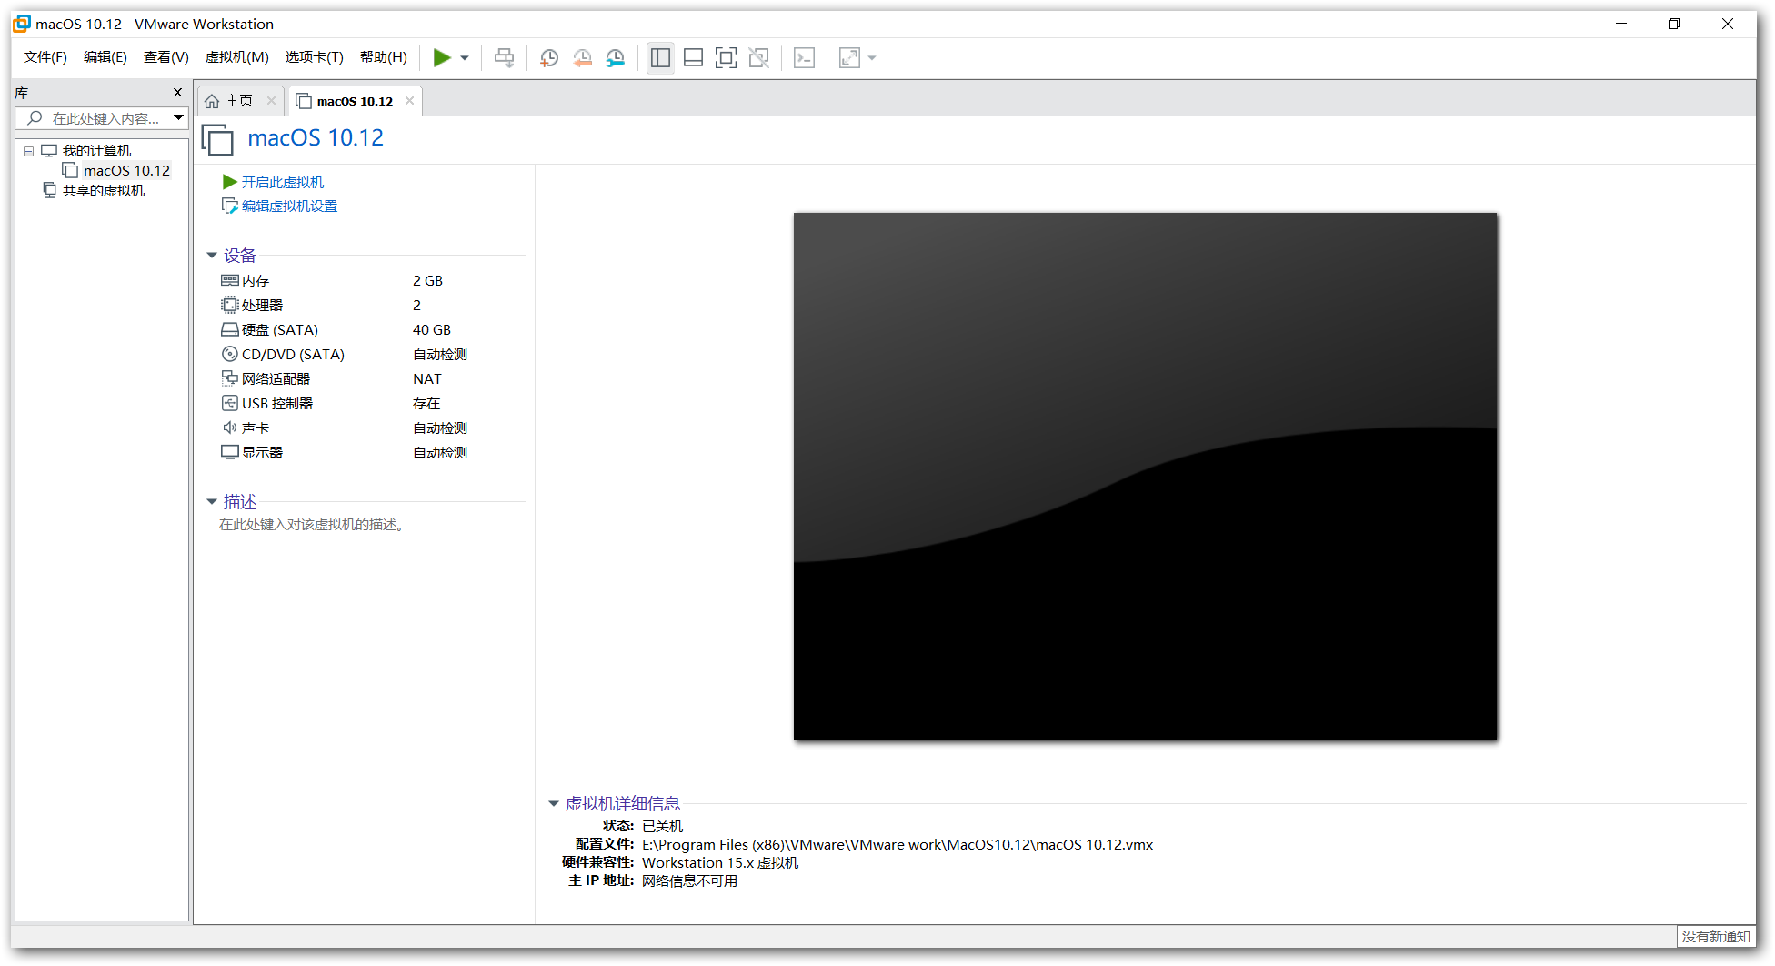Select 共享的虚拟机 in the library
Image resolution: width=1775 pixels, height=966 pixels.
pyautogui.click(x=104, y=191)
